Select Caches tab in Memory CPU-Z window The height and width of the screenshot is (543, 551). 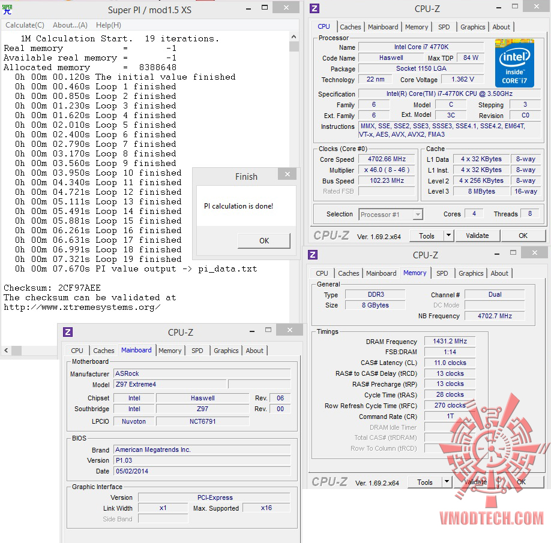click(x=348, y=273)
